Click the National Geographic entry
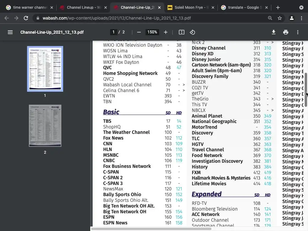 click(214, 122)
